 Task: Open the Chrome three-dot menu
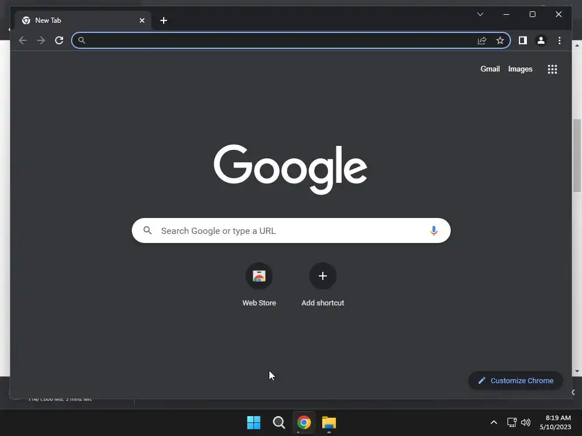tap(559, 40)
